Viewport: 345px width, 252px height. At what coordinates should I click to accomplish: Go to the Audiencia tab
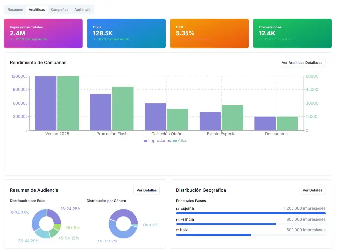click(x=82, y=10)
